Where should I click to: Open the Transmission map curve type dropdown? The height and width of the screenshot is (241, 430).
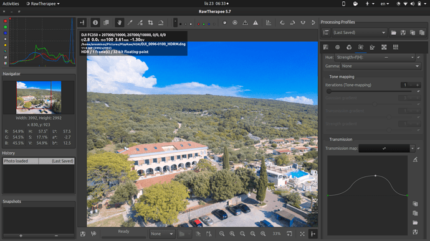click(x=413, y=148)
